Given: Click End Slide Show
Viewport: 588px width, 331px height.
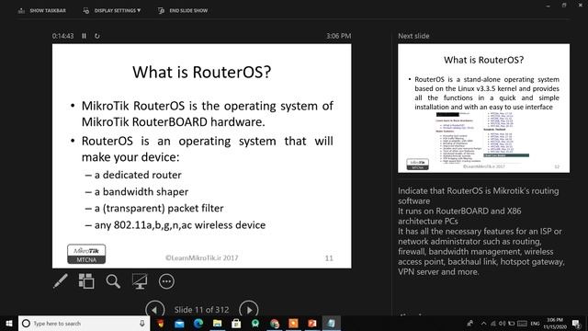Looking at the screenshot, I should click(183, 10).
